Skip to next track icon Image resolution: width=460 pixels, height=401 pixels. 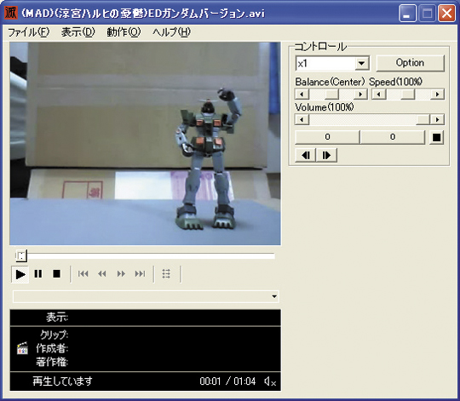click(x=140, y=274)
